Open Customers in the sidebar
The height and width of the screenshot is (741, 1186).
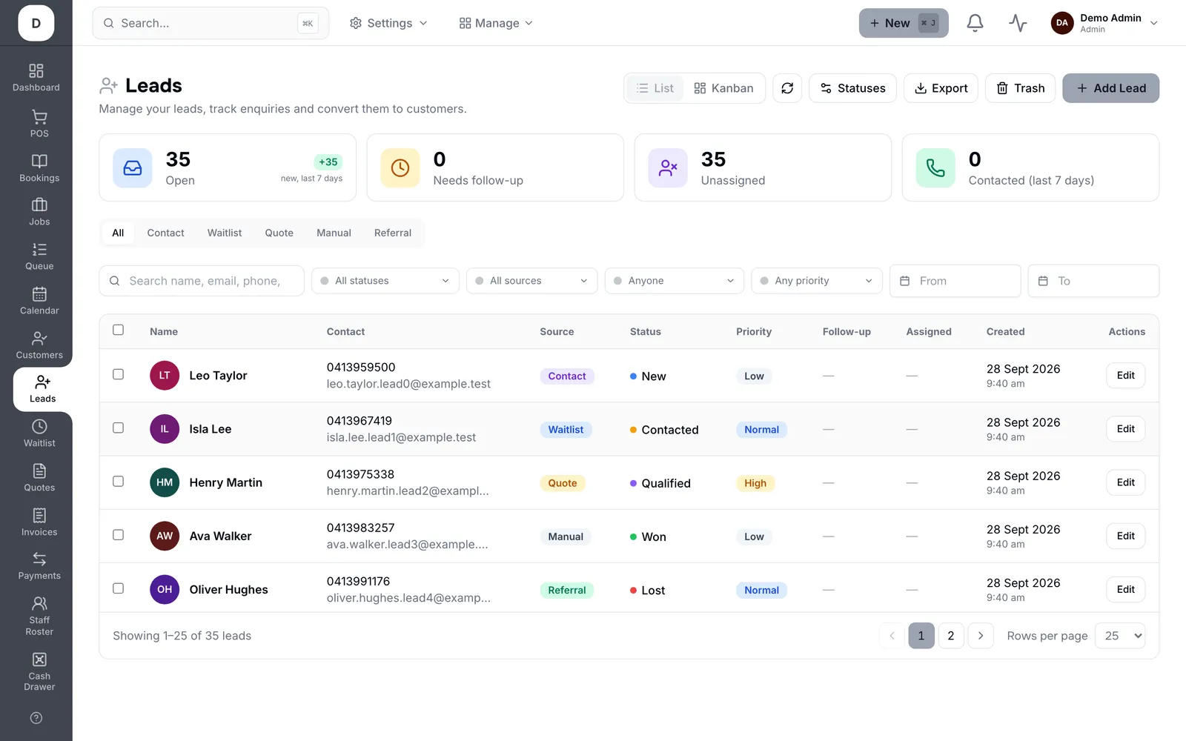39,345
